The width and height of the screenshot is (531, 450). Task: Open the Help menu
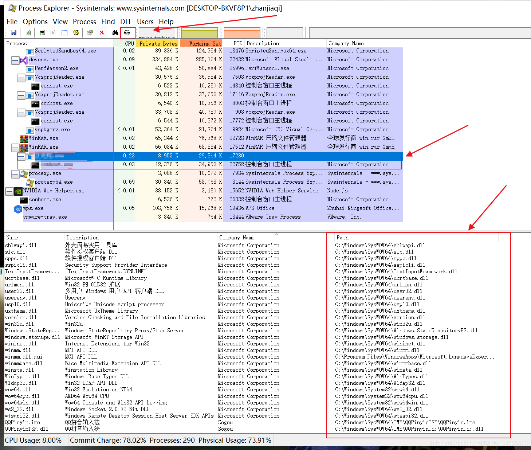(x=166, y=21)
